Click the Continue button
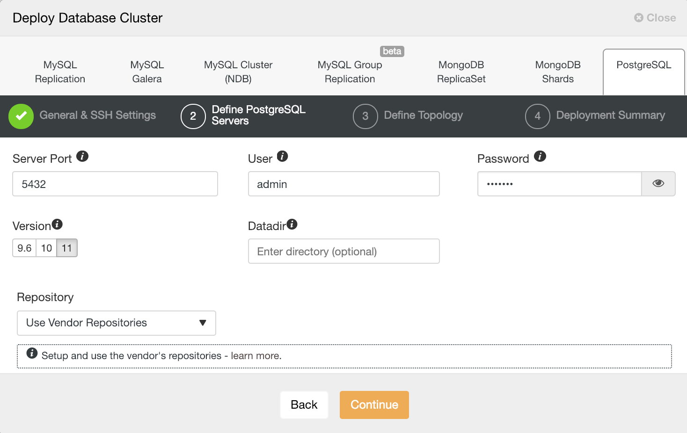The height and width of the screenshot is (433, 687). pyautogui.click(x=374, y=405)
